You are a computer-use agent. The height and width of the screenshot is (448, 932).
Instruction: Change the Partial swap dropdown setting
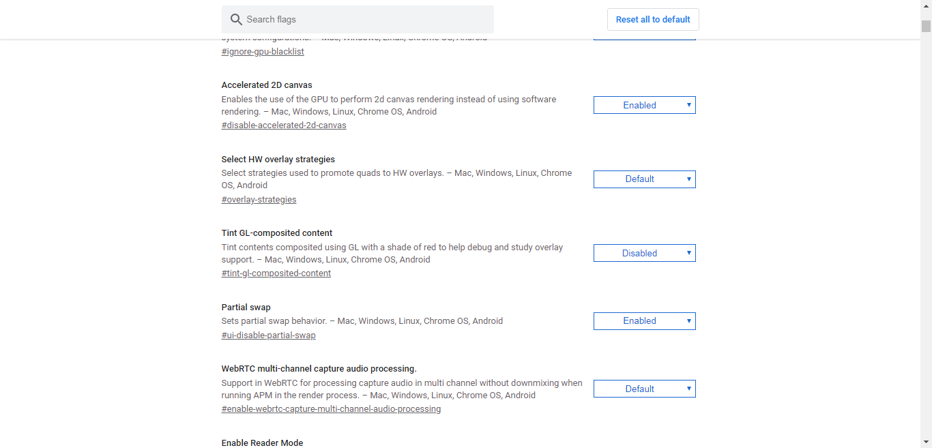pyautogui.click(x=644, y=321)
